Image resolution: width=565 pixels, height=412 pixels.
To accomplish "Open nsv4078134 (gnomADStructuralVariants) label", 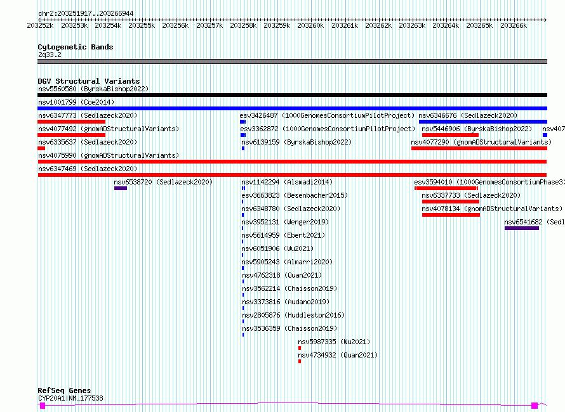I will 492,209.
